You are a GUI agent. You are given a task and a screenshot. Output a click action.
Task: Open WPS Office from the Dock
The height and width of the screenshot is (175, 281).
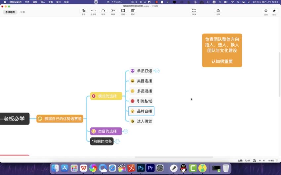pyautogui.click(x=84, y=168)
